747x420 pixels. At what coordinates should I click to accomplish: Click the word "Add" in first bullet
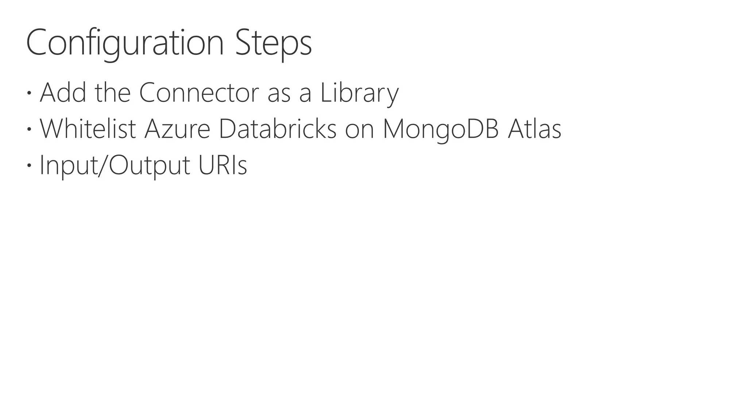tap(63, 93)
